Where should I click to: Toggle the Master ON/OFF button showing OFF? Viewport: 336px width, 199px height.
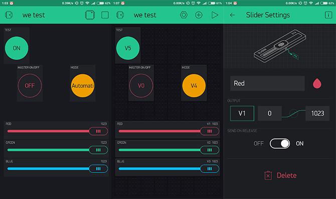point(30,85)
